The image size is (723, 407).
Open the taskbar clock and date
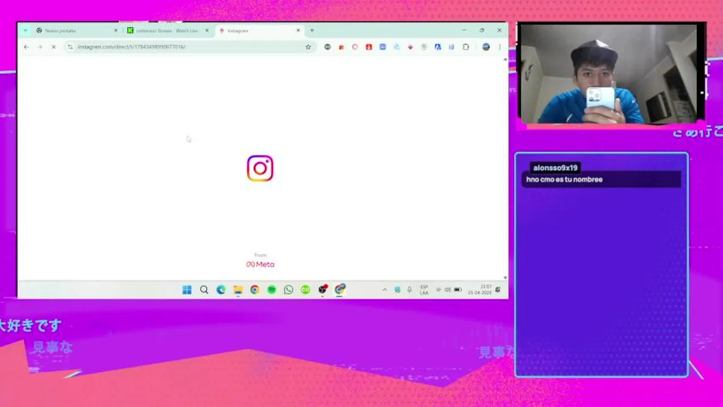click(x=479, y=290)
